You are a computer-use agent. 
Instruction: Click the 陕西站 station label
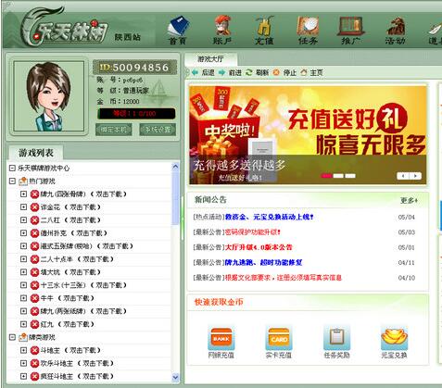pos(128,38)
